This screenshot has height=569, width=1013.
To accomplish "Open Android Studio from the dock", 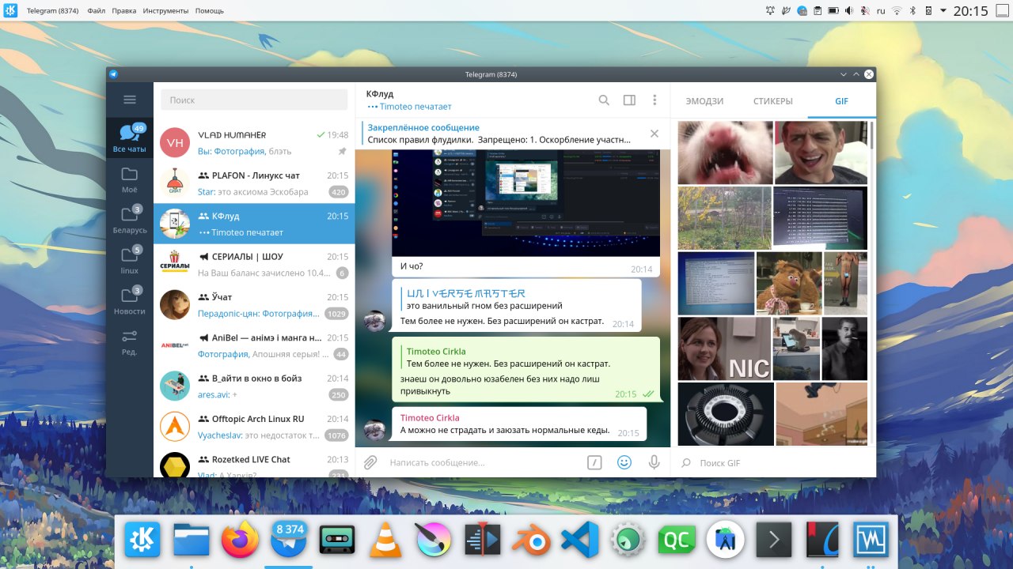I will pyautogui.click(x=726, y=541).
